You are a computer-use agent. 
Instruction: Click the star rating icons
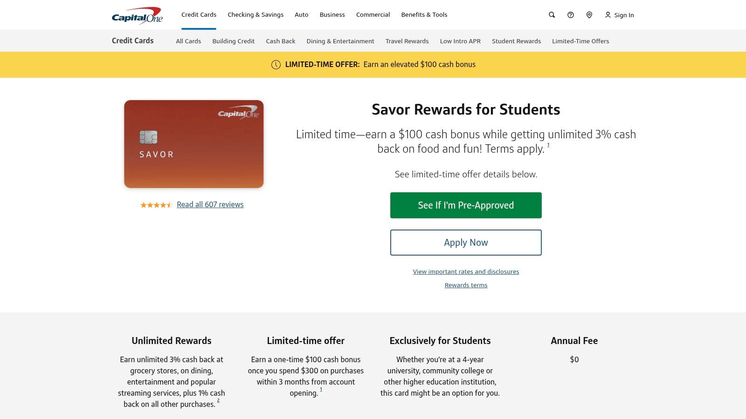[x=156, y=205]
